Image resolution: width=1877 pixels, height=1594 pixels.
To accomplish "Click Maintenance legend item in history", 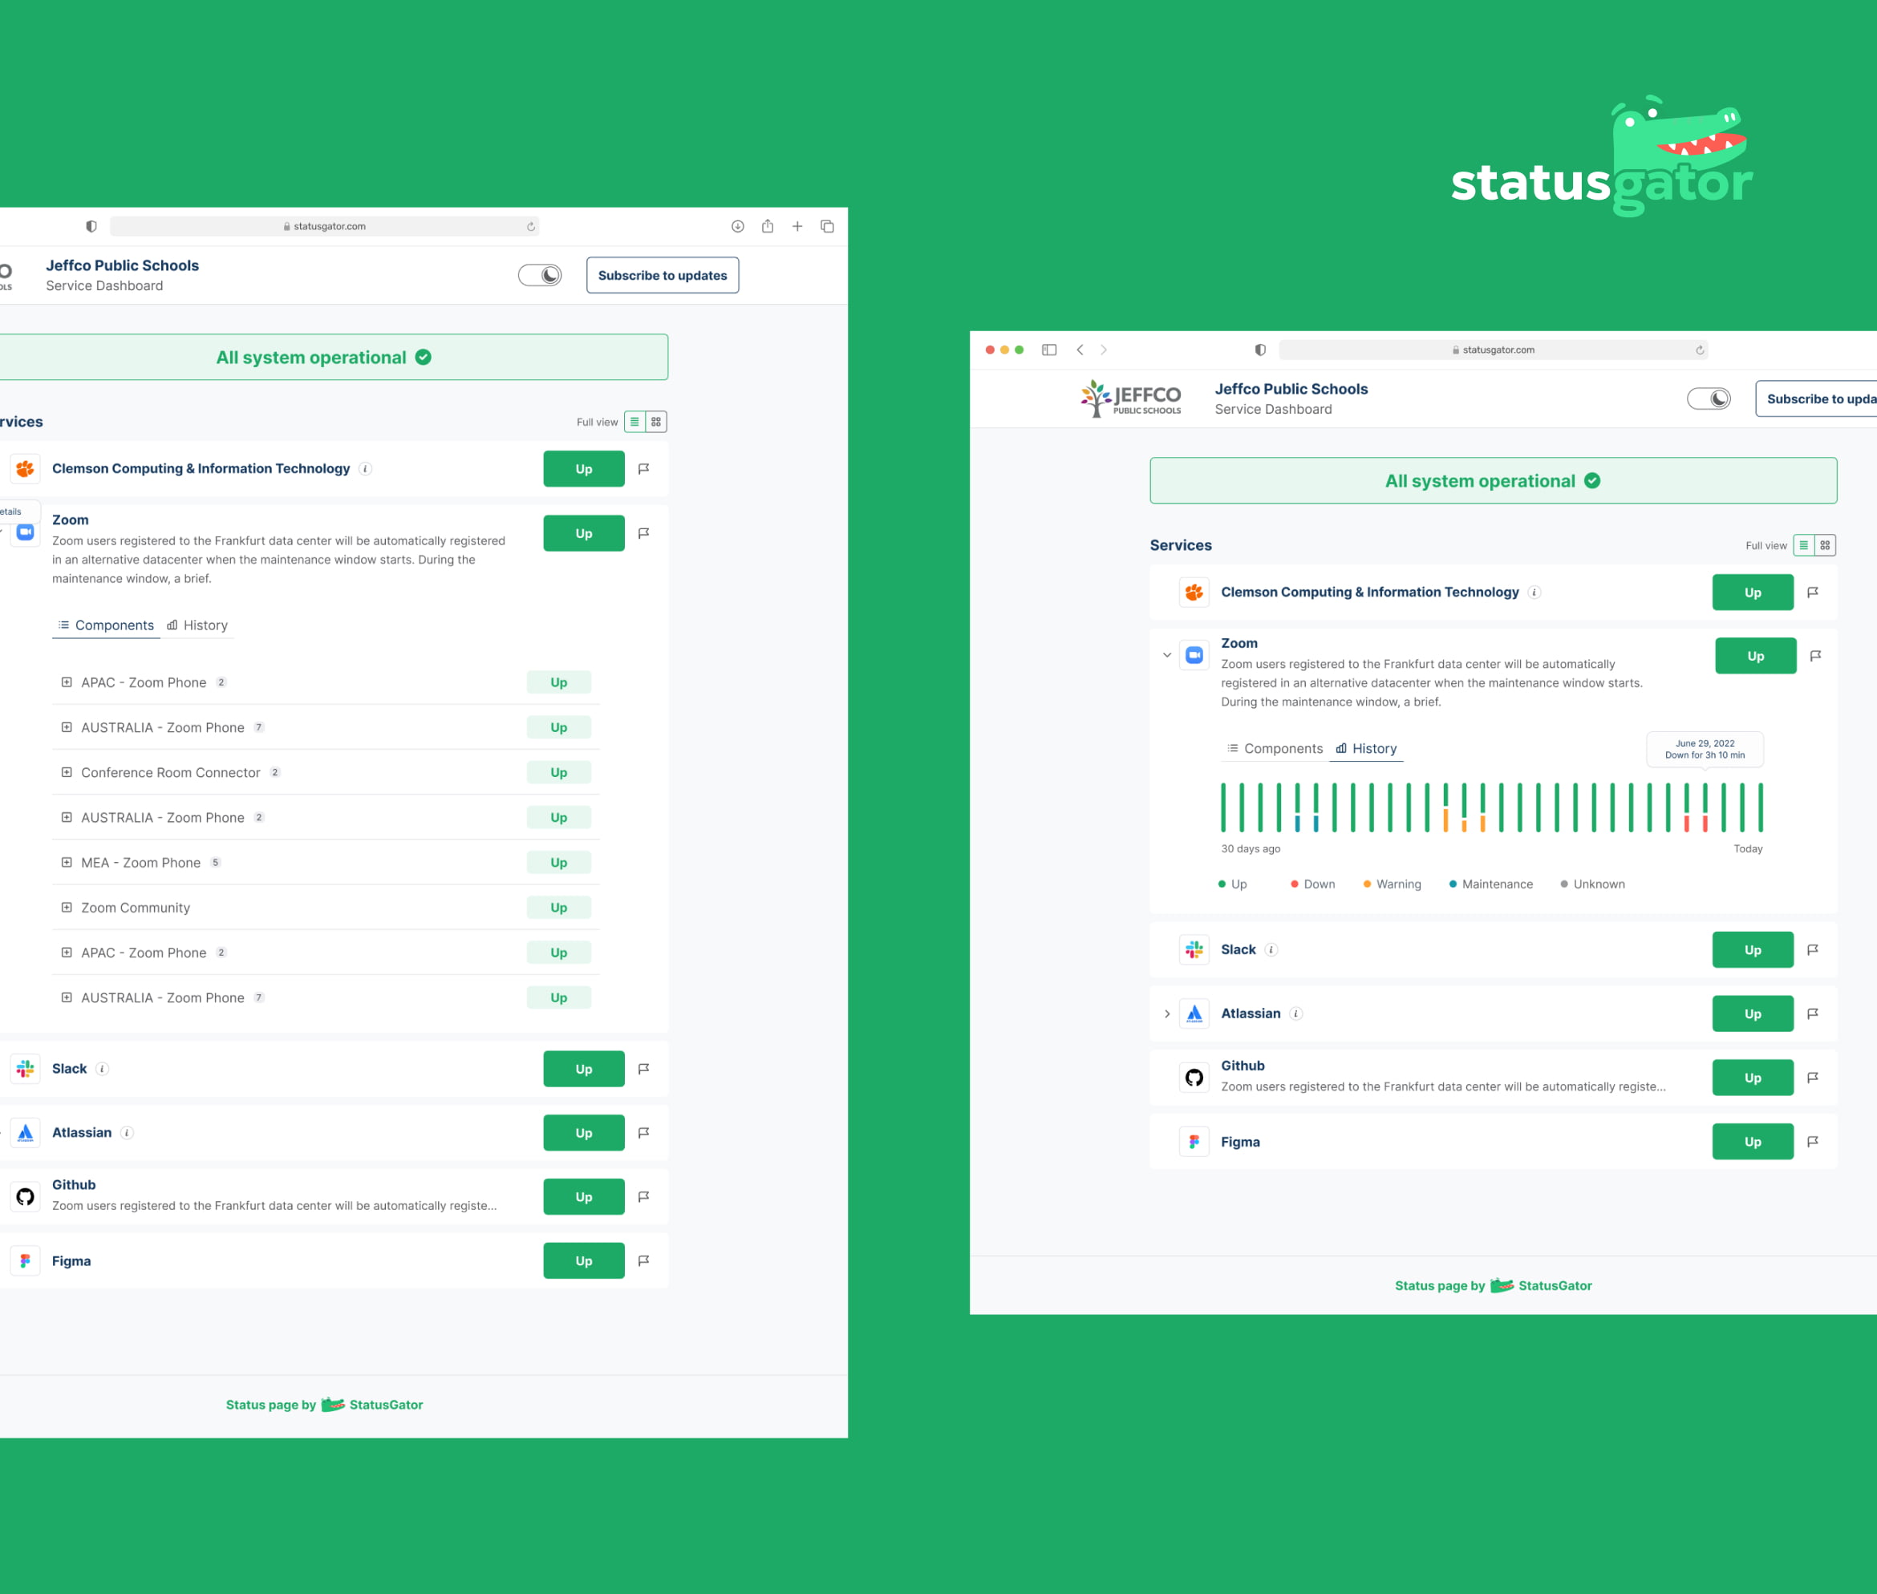I will (x=1491, y=884).
